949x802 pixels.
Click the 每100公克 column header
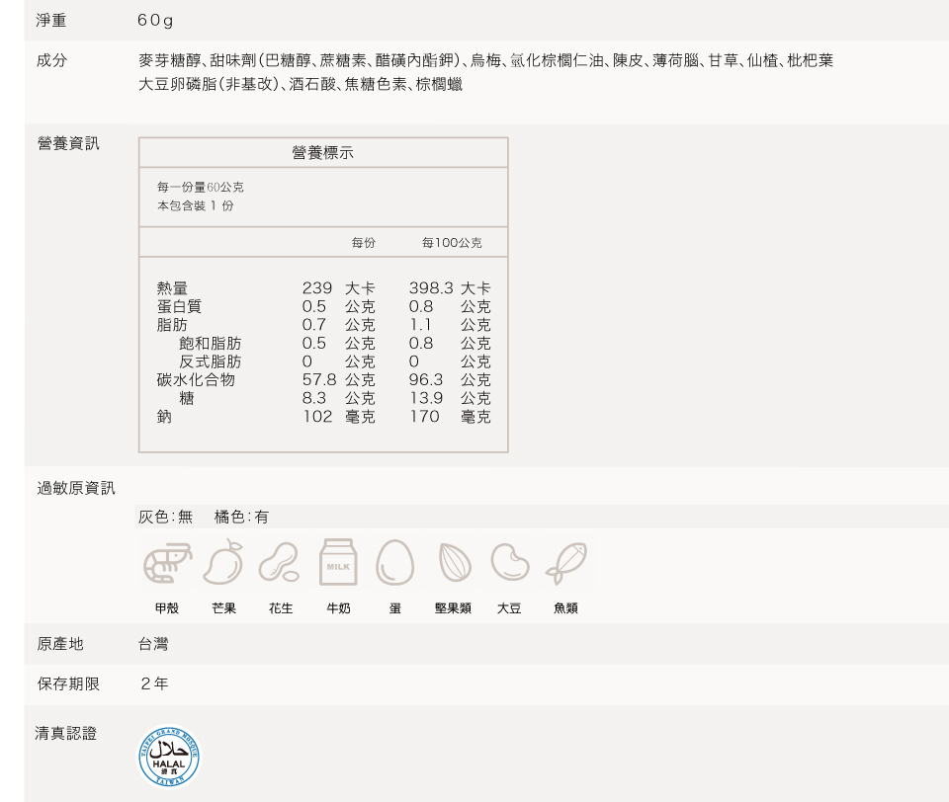(452, 243)
